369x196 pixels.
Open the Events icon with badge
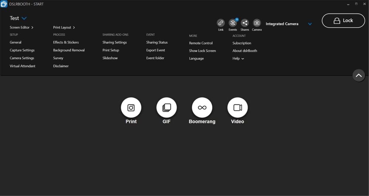[233, 23]
